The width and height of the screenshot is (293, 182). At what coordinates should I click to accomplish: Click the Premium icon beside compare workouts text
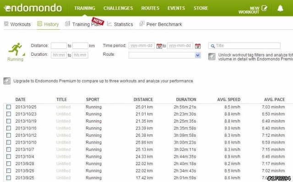(7, 81)
